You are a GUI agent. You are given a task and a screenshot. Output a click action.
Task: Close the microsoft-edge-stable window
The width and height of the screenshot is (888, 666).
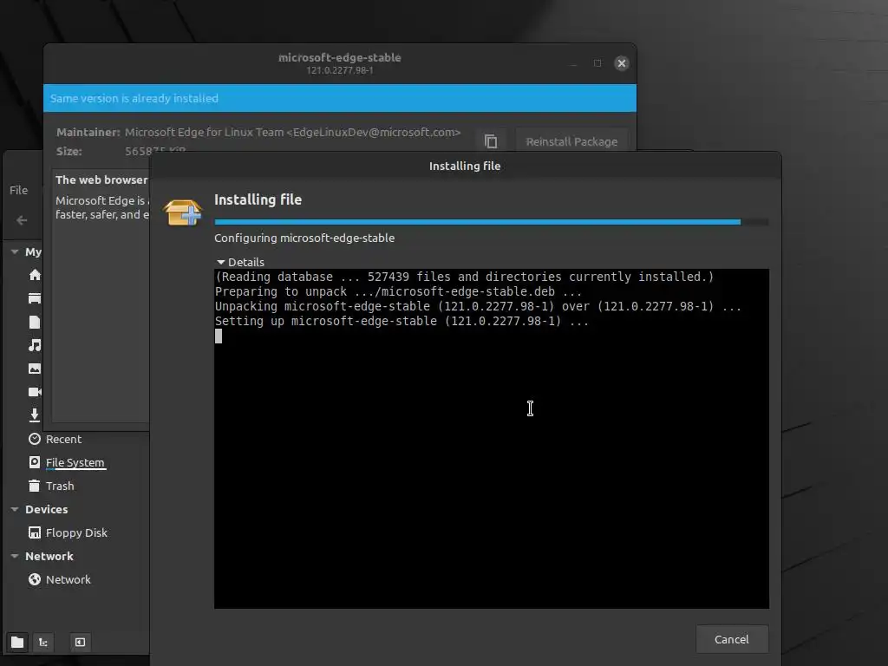click(621, 63)
